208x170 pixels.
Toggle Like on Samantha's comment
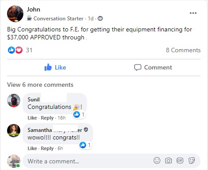(32, 148)
